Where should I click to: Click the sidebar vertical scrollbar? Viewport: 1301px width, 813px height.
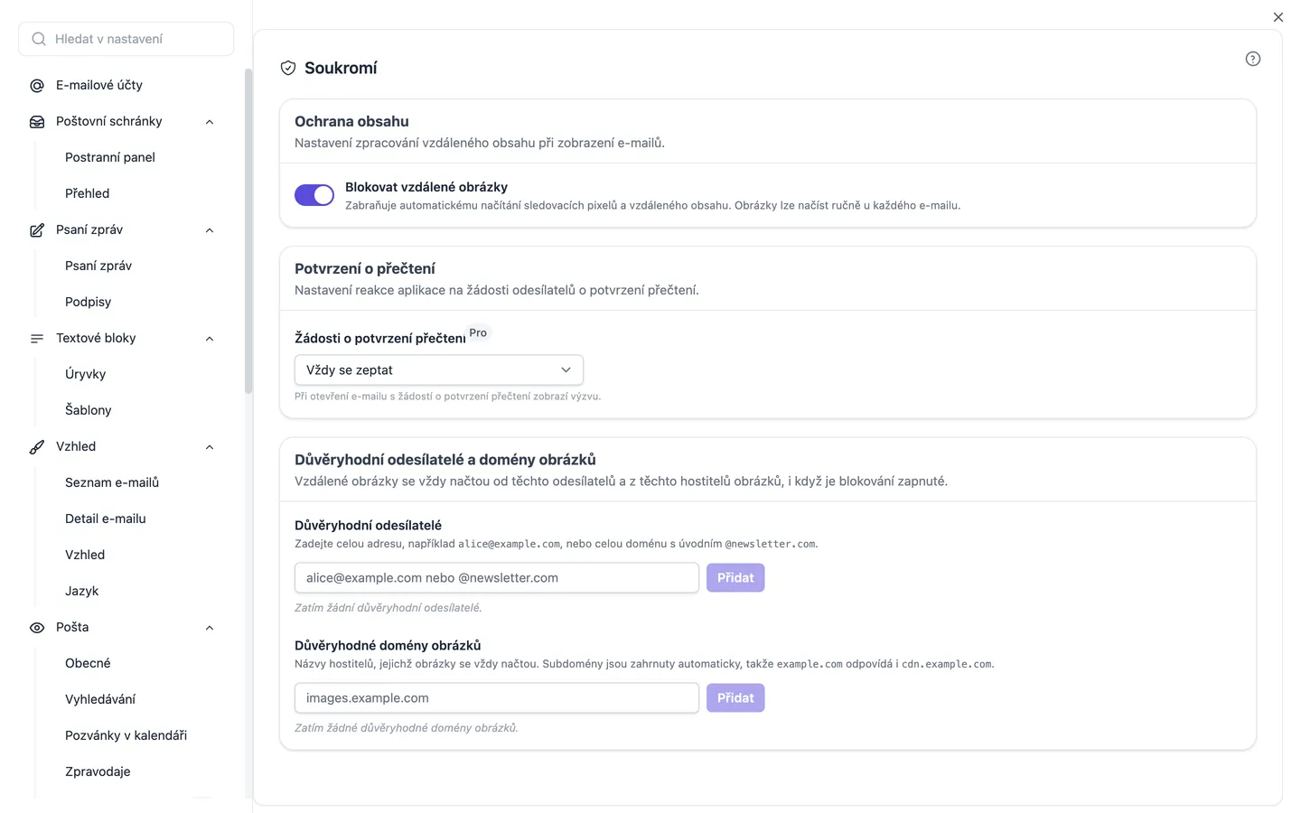248,231
